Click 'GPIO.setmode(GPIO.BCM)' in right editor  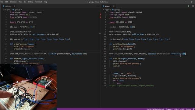pyautogui.click(x=120, y=32)
